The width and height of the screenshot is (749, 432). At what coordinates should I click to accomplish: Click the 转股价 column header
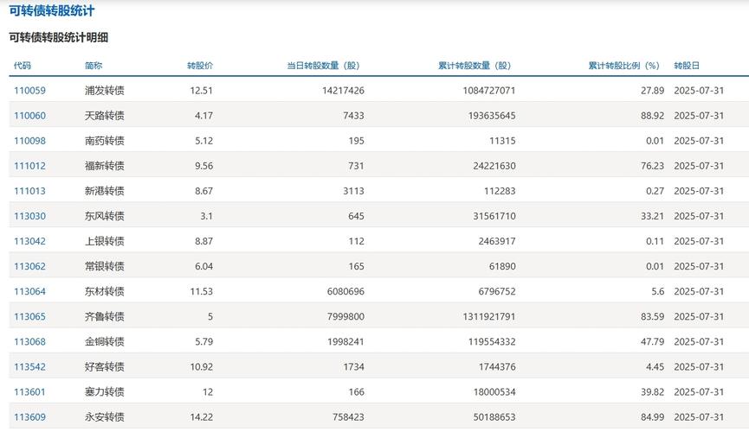coord(200,66)
